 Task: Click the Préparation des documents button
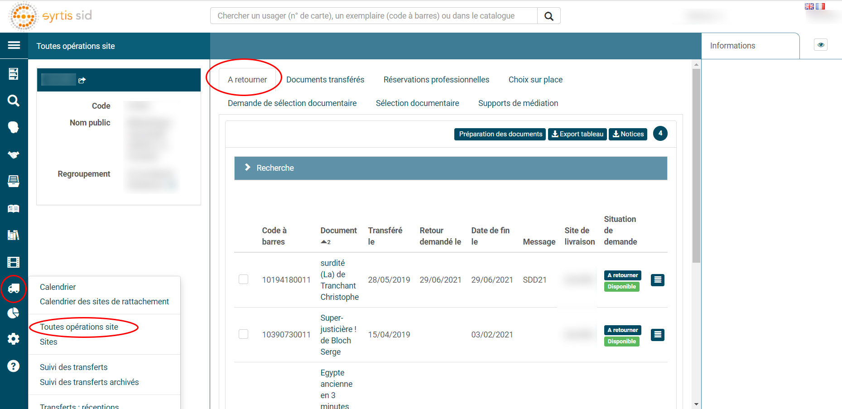tap(500, 134)
